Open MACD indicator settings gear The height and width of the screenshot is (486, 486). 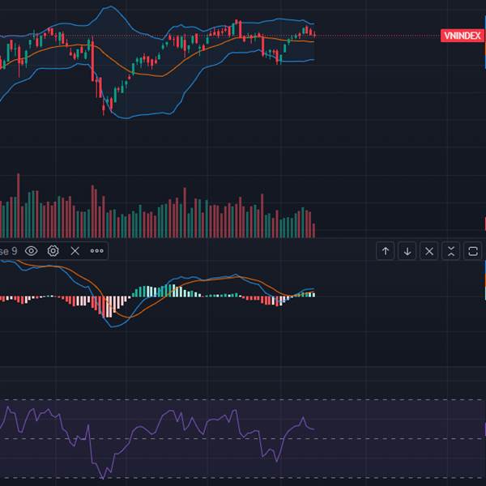pyautogui.click(x=53, y=251)
